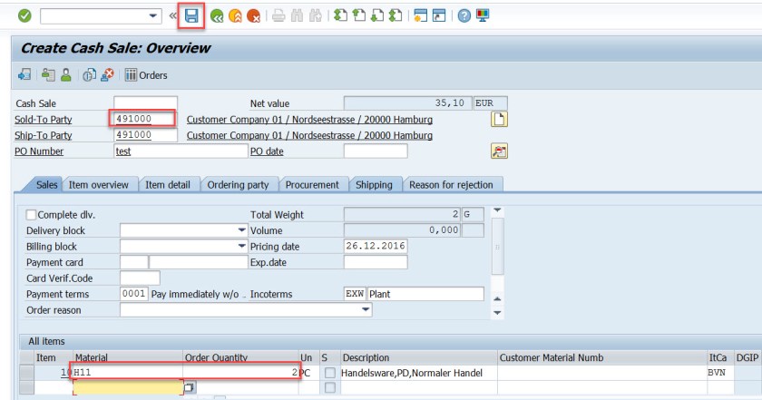Switch to the Item overview tab
This screenshot has height=400, width=762.
100,185
